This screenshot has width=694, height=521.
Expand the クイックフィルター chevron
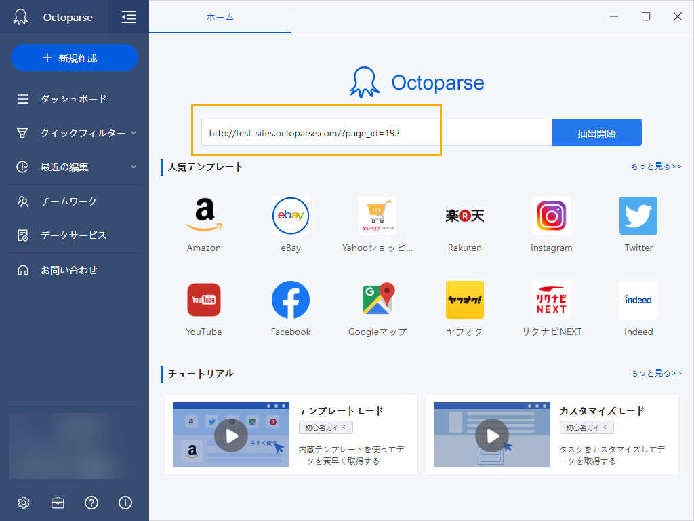pyautogui.click(x=134, y=132)
